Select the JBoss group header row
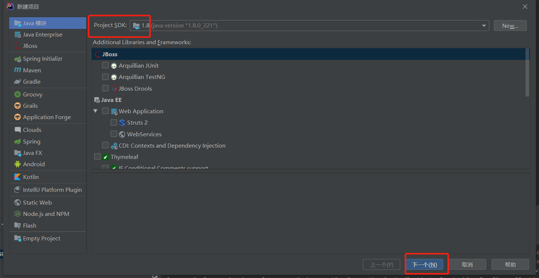539x278 pixels. click(308, 54)
